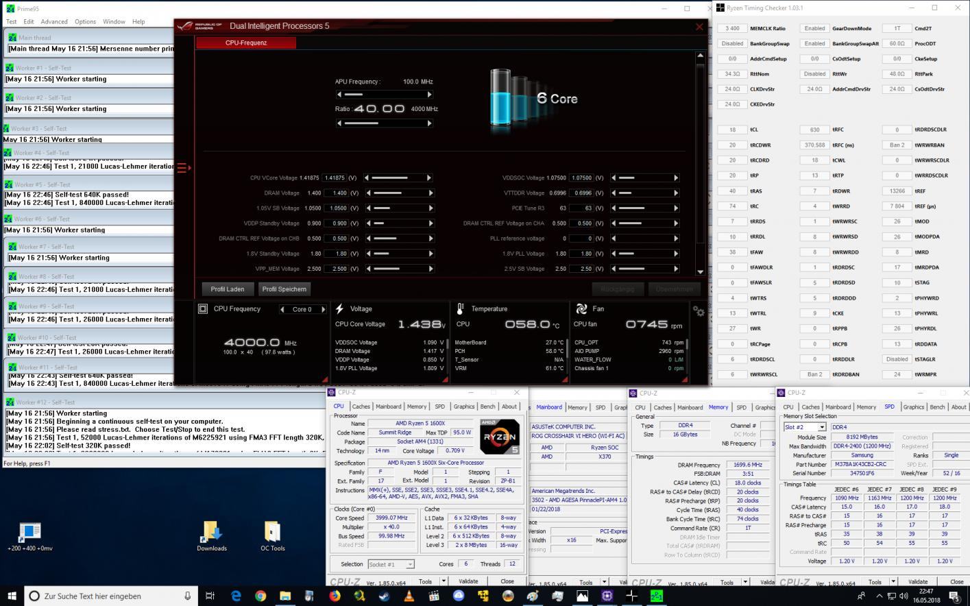This screenshot has width=970, height=606.
Task: Click the Worker #1 Self-Test window icon
Action: pyautogui.click(x=10, y=68)
